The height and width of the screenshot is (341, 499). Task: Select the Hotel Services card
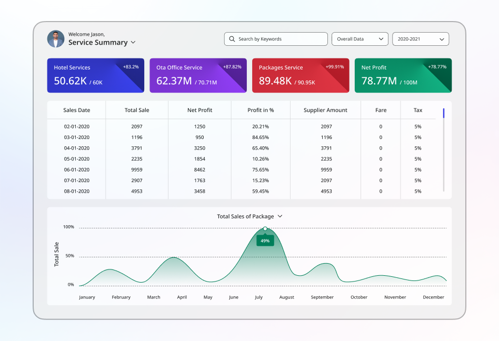click(x=95, y=75)
